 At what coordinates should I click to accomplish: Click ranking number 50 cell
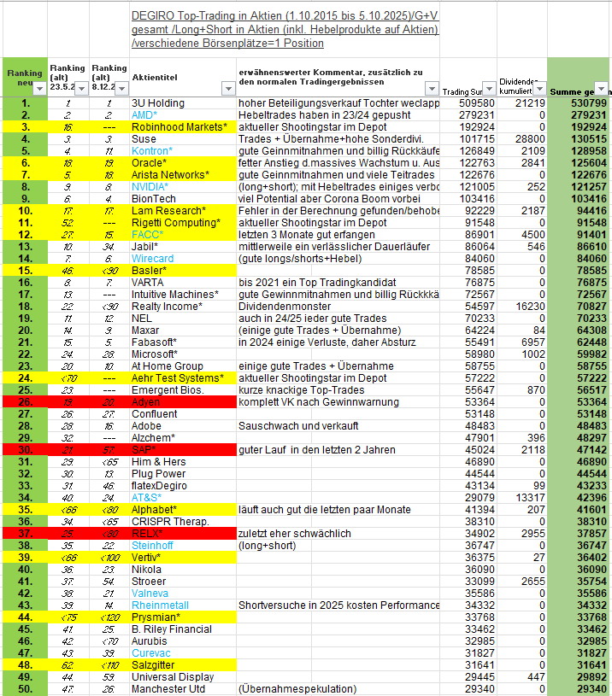26,689
